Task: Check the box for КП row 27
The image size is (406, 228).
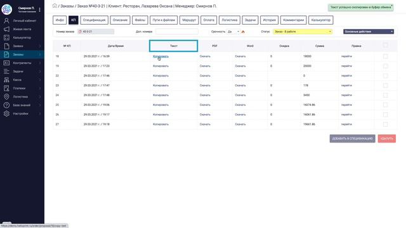Action: (x=385, y=124)
